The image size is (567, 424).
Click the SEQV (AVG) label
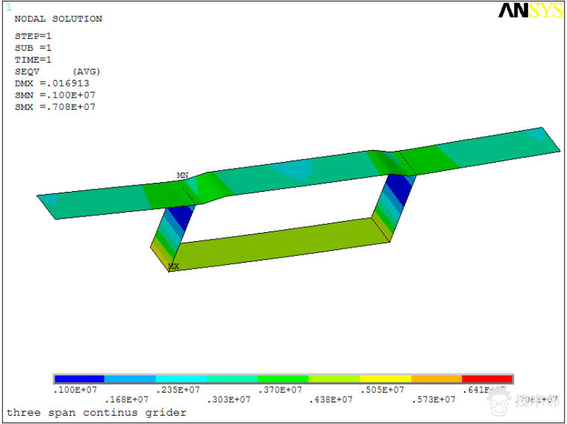coord(57,72)
